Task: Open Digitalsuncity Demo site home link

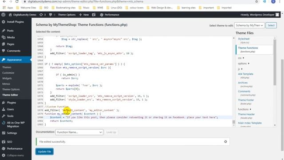Action: point(23,15)
